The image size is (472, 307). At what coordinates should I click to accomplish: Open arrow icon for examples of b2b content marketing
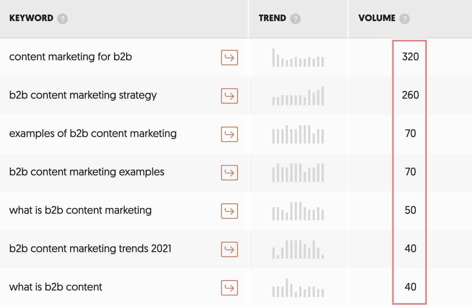(x=229, y=134)
